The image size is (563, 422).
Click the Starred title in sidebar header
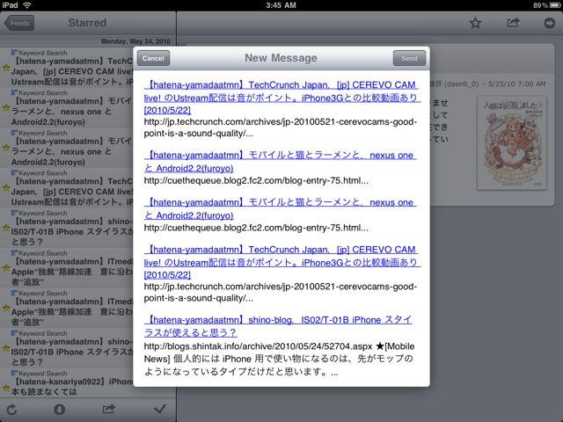tap(87, 23)
